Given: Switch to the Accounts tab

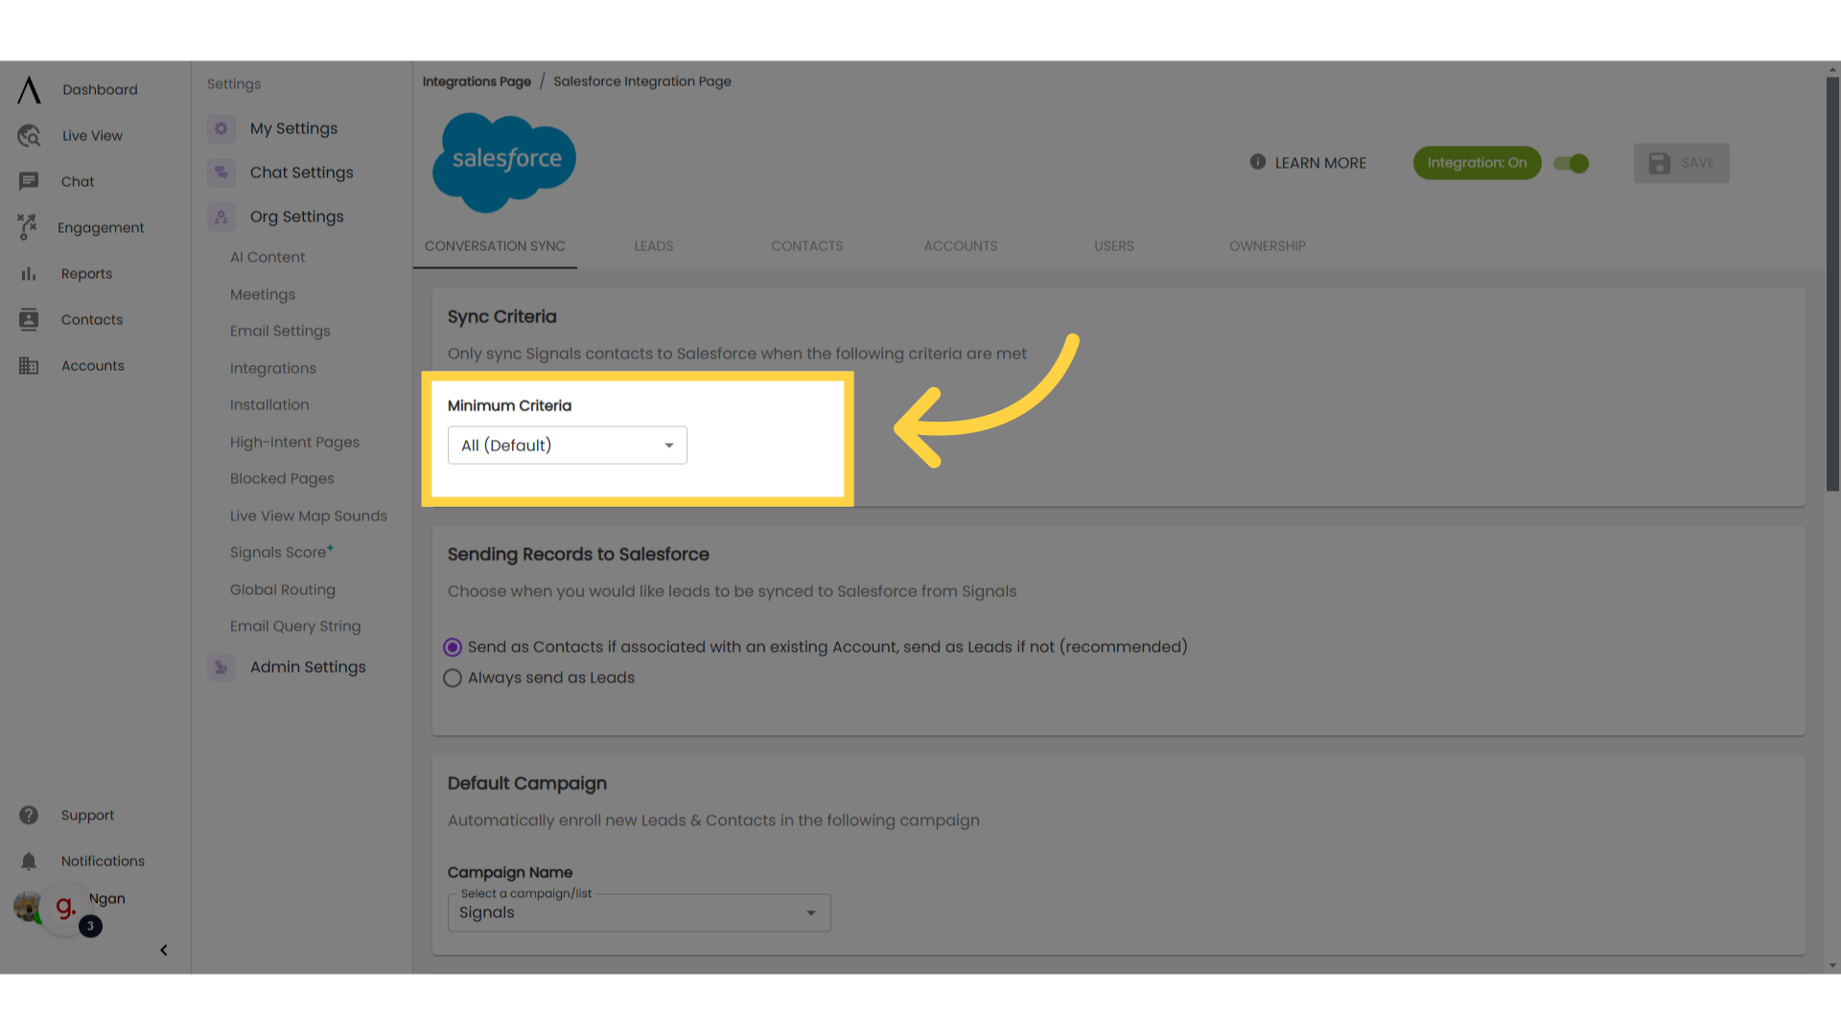Looking at the screenshot, I should [x=961, y=246].
